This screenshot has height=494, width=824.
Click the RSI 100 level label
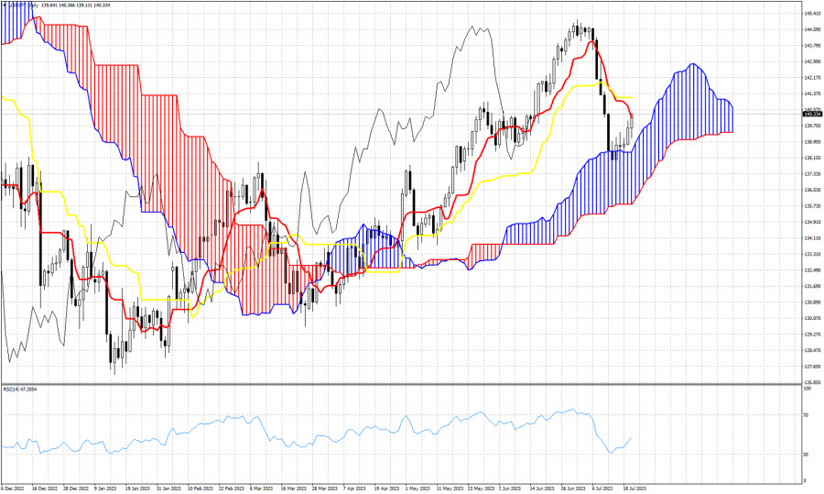pyautogui.click(x=807, y=389)
